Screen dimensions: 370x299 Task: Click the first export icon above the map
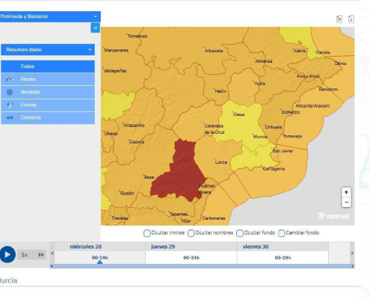point(339,19)
